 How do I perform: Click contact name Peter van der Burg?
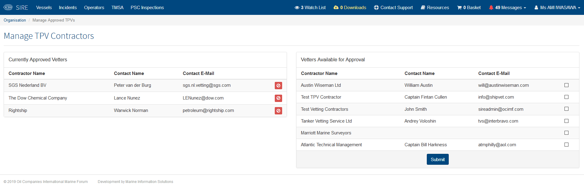tap(133, 85)
